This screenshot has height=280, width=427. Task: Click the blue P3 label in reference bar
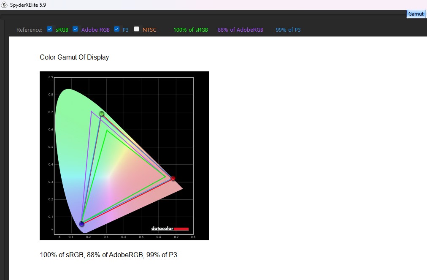click(x=126, y=30)
